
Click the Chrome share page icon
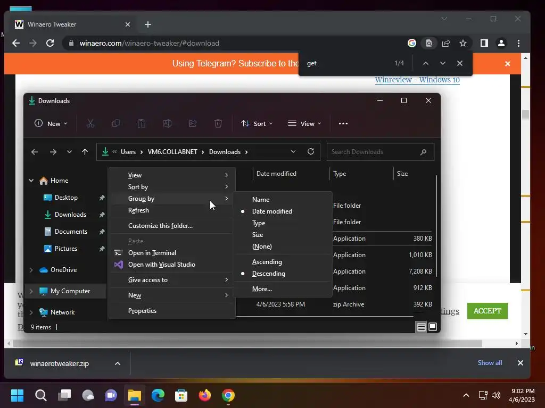[x=446, y=43]
